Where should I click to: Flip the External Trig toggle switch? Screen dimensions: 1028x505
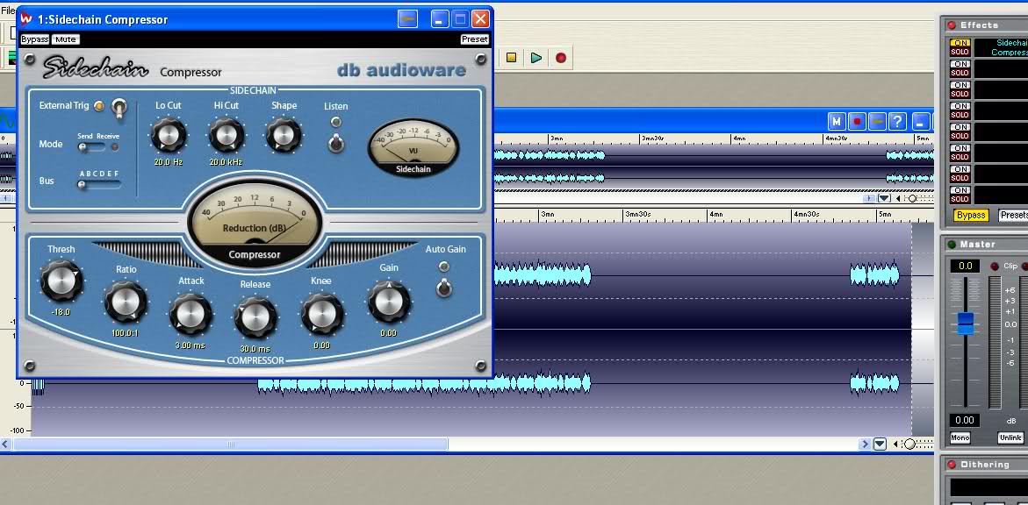point(119,108)
